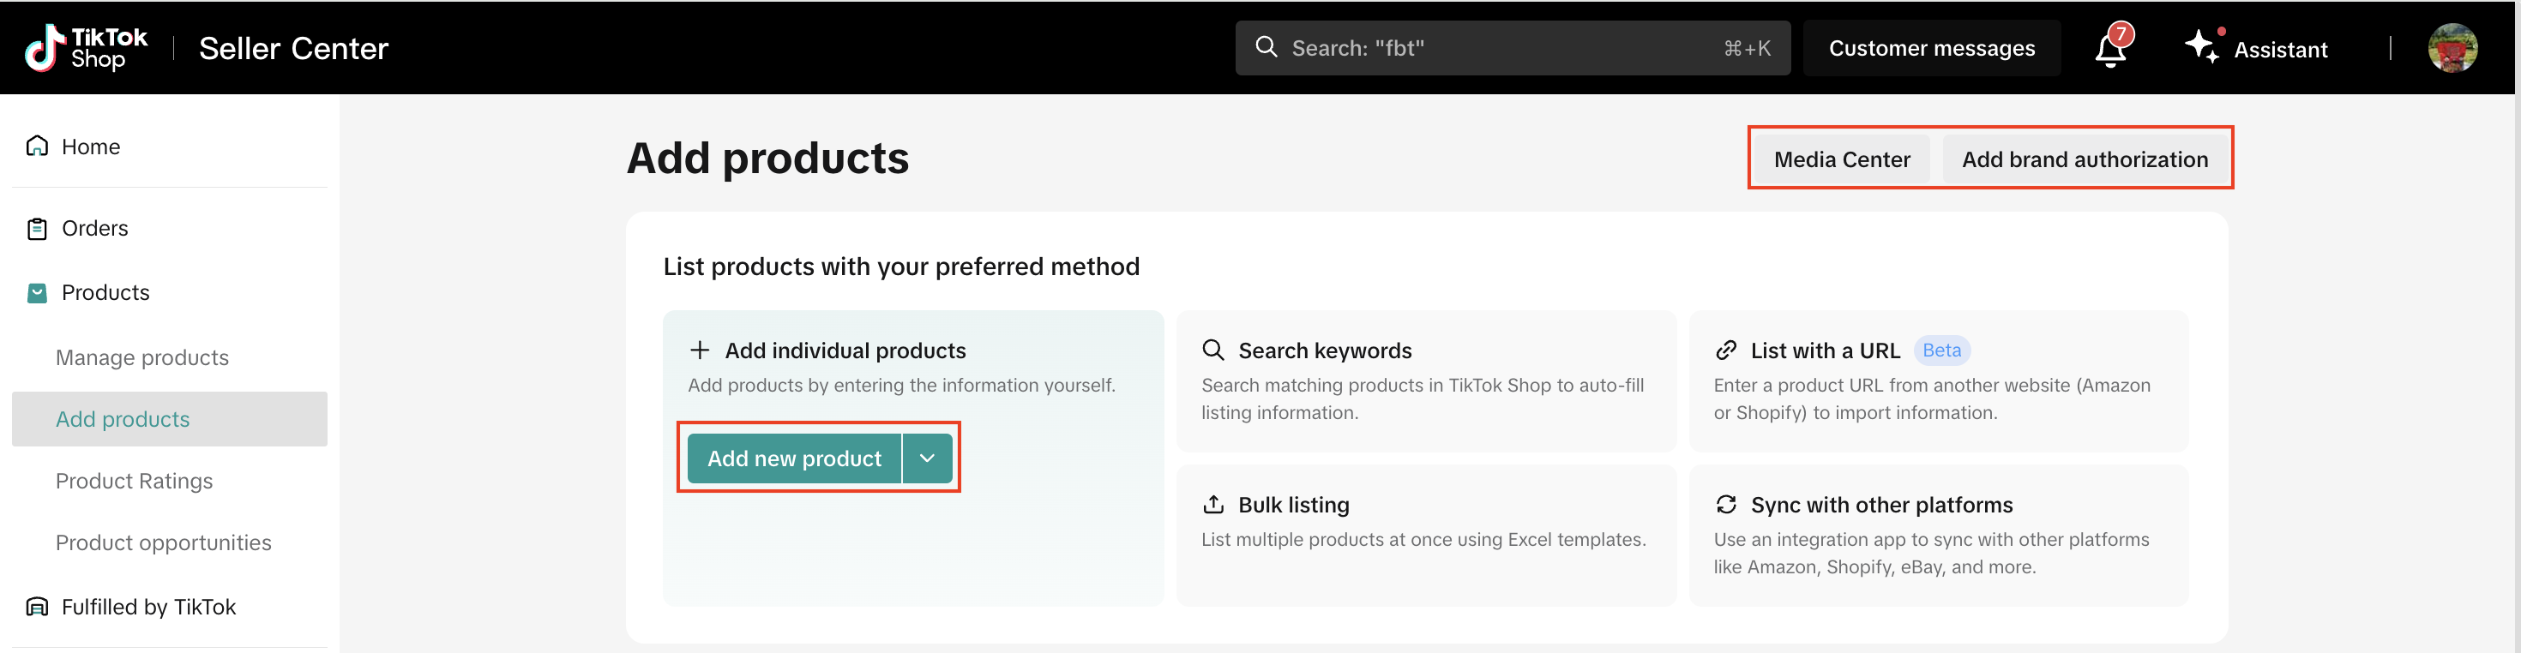The height and width of the screenshot is (653, 2521).
Task: Click the TikTok Shop logo
Action: click(86, 48)
